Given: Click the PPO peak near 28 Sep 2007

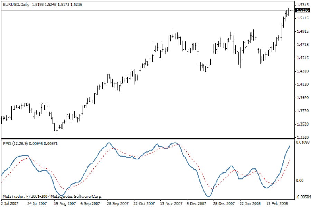Looking at the screenshot, I should tap(110, 142).
